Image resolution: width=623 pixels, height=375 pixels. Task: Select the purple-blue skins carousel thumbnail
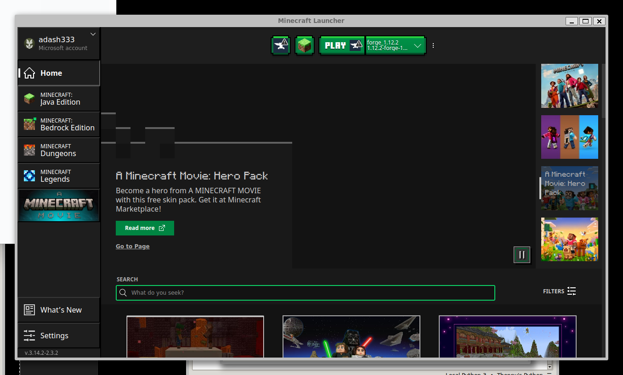point(570,137)
